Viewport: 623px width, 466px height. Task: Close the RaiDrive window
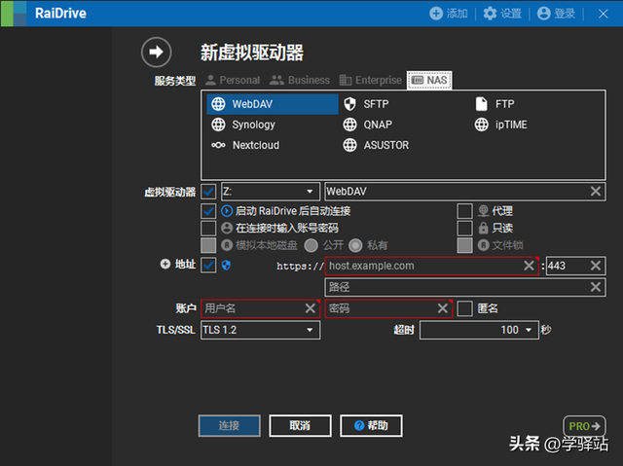[x=603, y=14]
